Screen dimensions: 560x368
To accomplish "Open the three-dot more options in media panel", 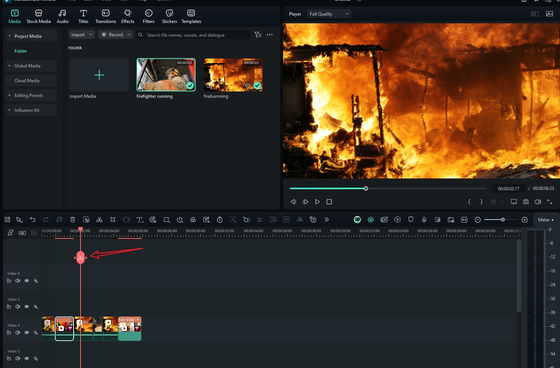I will (x=270, y=35).
